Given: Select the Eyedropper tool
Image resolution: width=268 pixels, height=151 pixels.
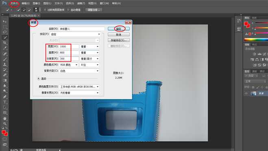Looking at the screenshot, I should (5, 48).
